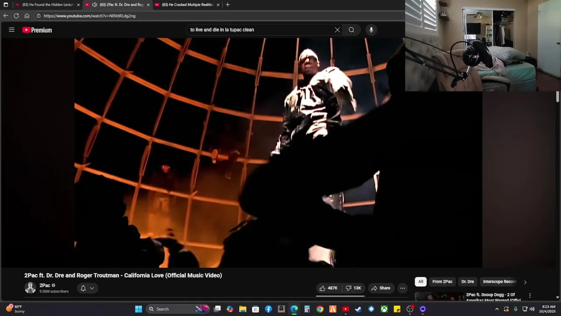561x316 pixels.
Task: Open 2Pac ft. Snoop Dogg video title
Action: [x=493, y=297]
